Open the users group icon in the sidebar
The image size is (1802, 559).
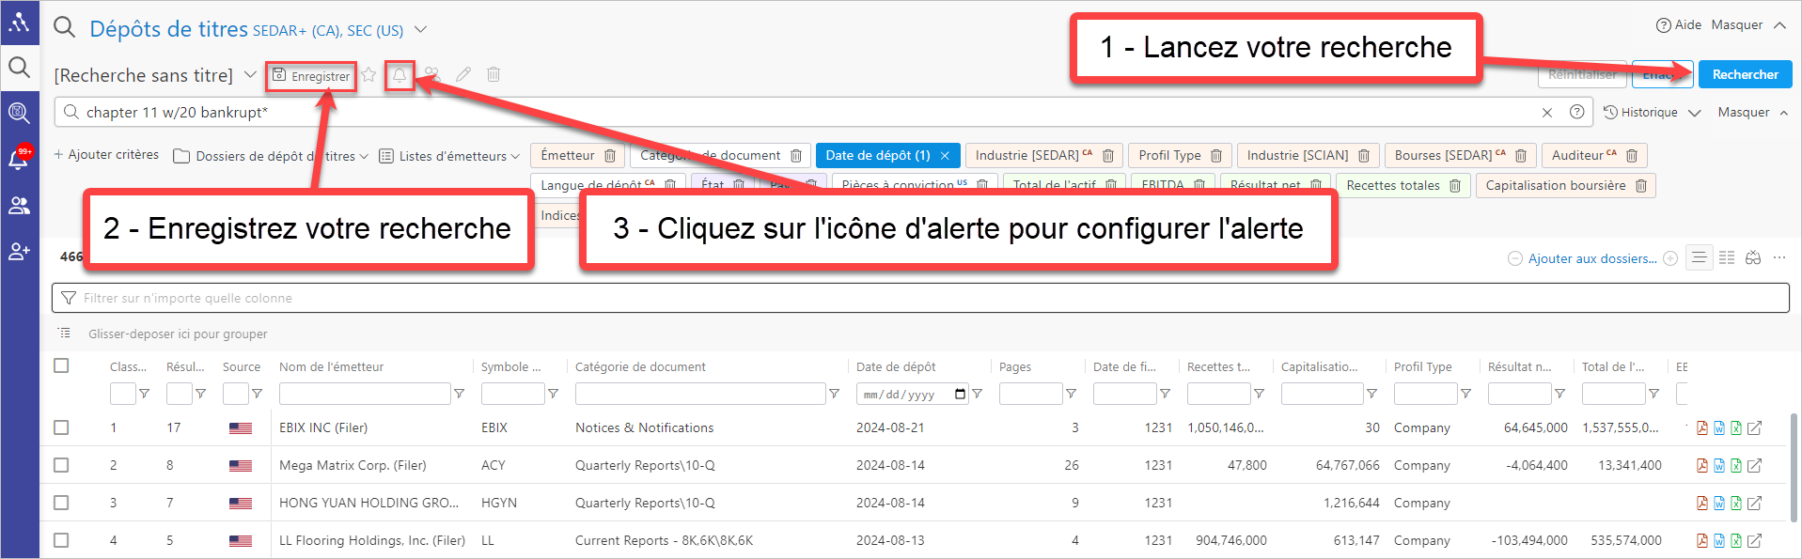[x=19, y=206]
